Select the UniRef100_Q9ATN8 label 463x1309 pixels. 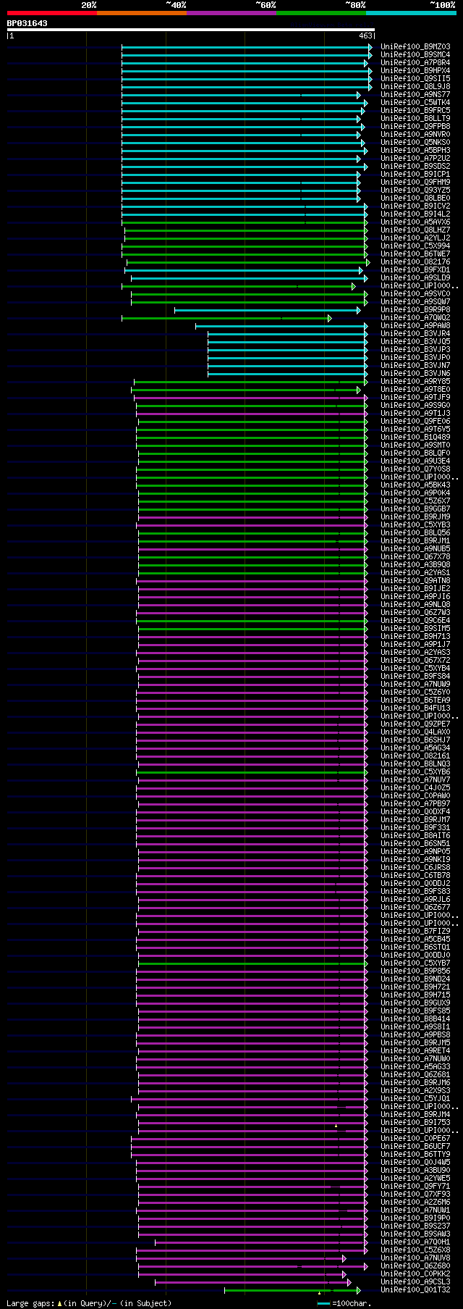[x=415, y=580]
